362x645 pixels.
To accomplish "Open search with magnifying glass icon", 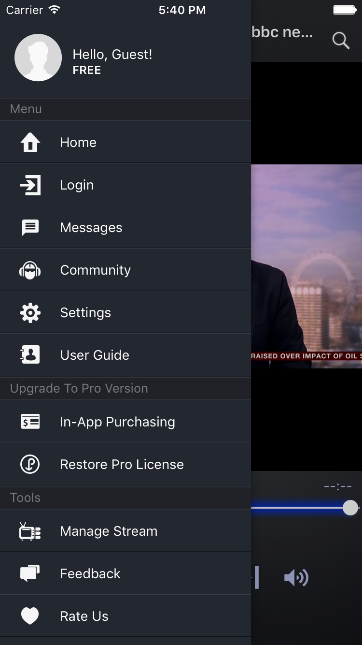I will [341, 41].
